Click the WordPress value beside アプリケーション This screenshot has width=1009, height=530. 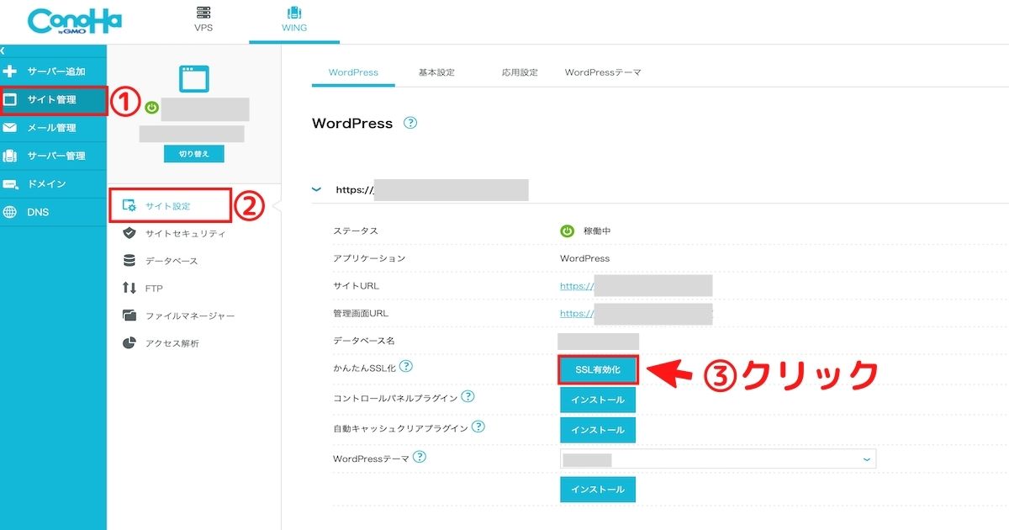(x=585, y=258)
